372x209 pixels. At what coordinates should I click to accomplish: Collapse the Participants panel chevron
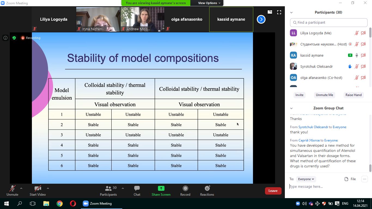[291, 13]
